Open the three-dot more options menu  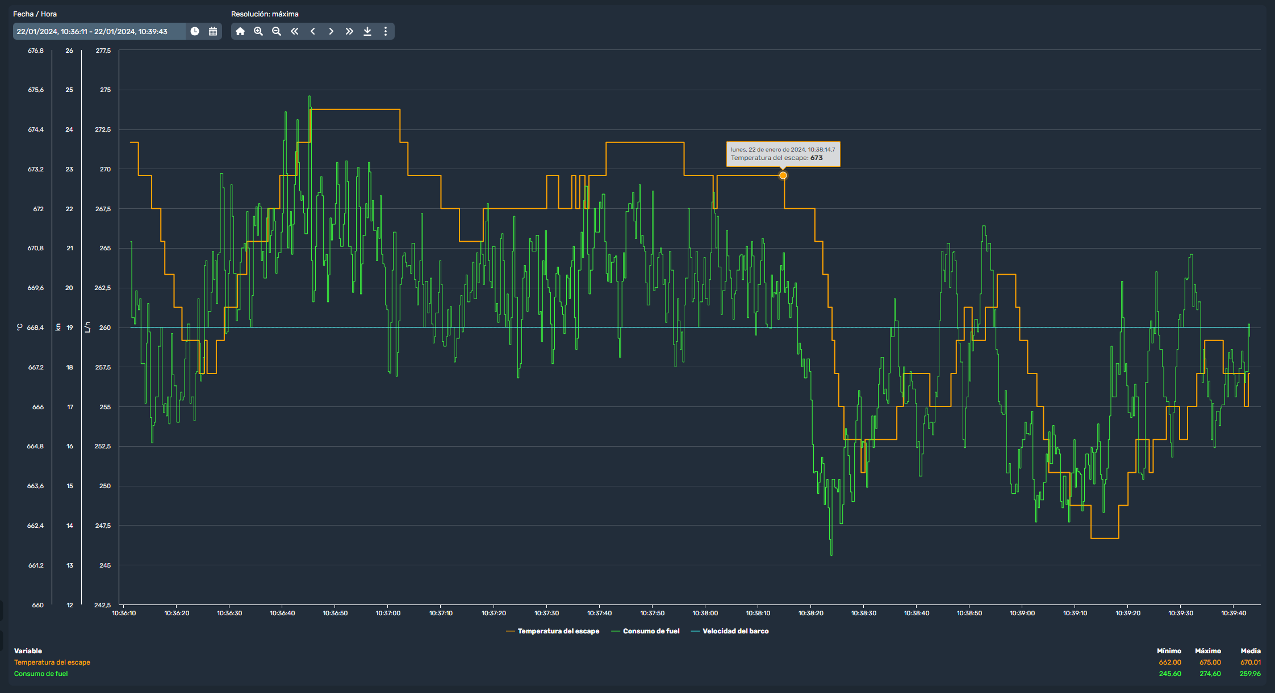point(386,31)
